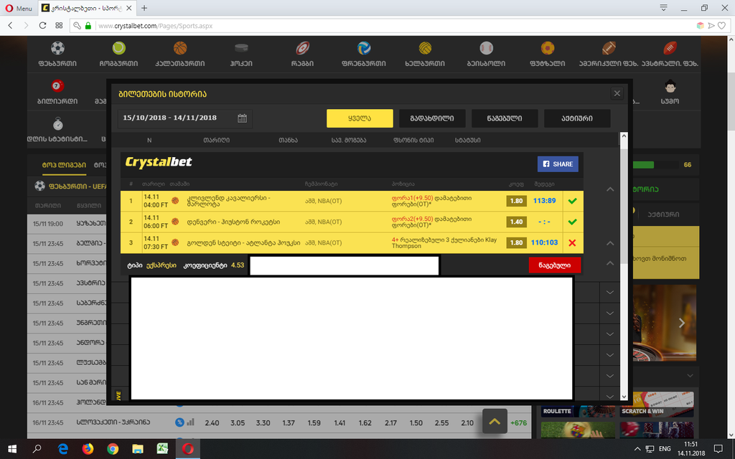Click the next arrow on casino banner
This screenshot has width=735, height=459.
pos(682,323)
